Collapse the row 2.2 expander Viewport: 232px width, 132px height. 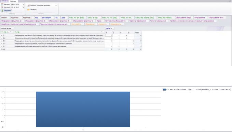(1, 38)
